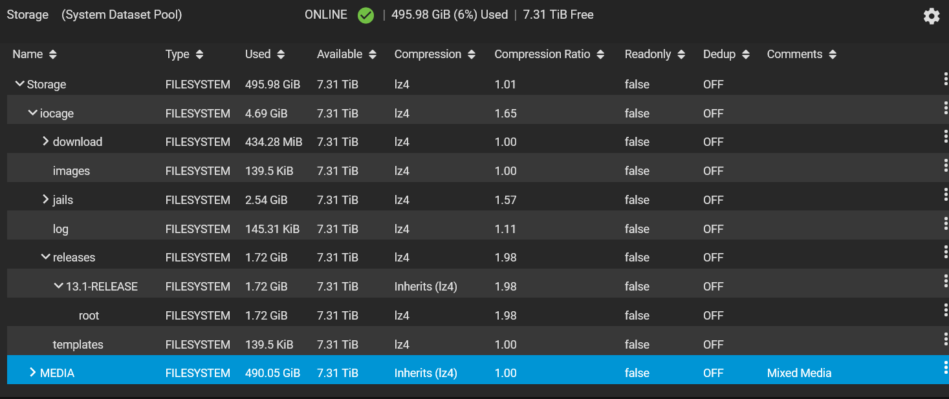Open the pool settings gear icon
This screenshot has height=399, width=949.
[x=931, y=16]
